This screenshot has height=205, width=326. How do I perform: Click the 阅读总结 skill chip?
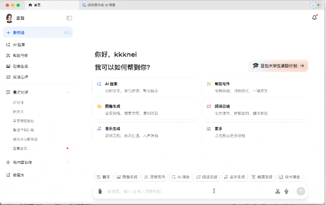[207, 177]
